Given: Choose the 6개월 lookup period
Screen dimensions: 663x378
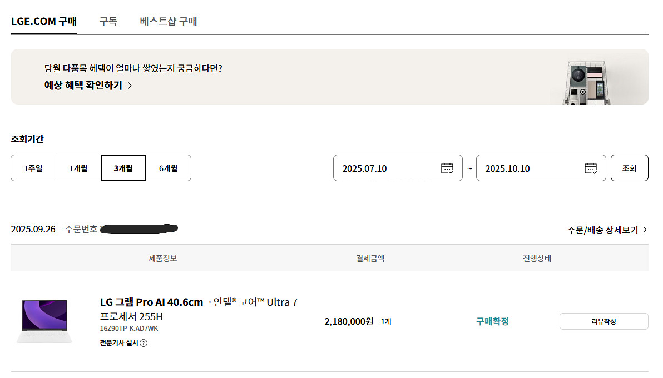Looking at the screenshot, I should click(x=169, y=168).
